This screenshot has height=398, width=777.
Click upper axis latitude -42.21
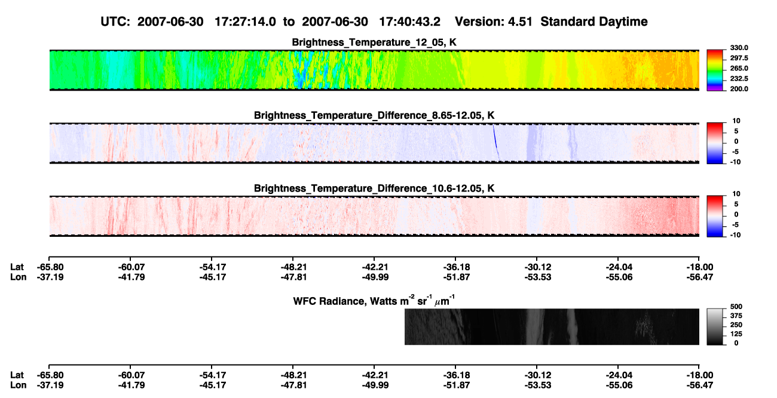[x=374, y=267]
